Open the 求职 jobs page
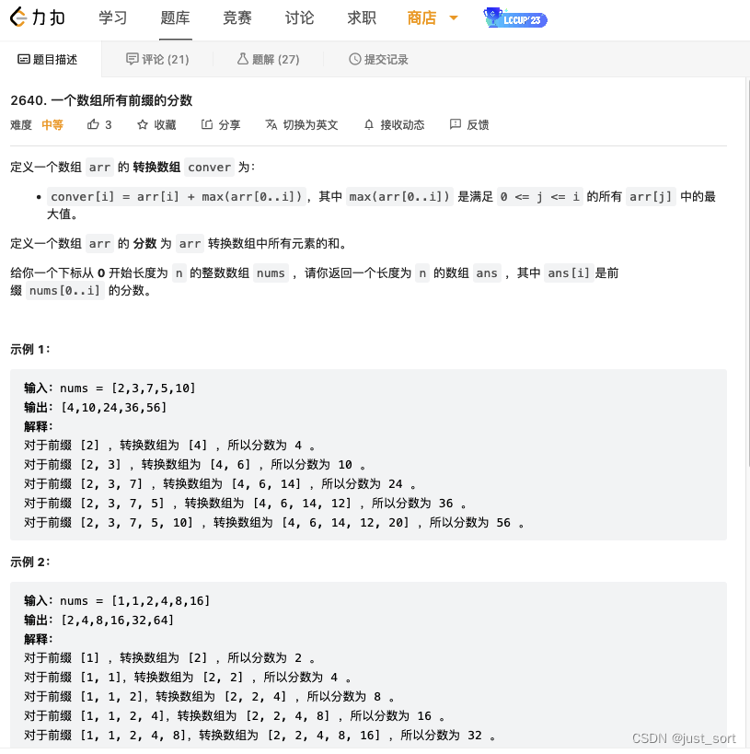This screenshot has height=754, width=750. [361, 17]
